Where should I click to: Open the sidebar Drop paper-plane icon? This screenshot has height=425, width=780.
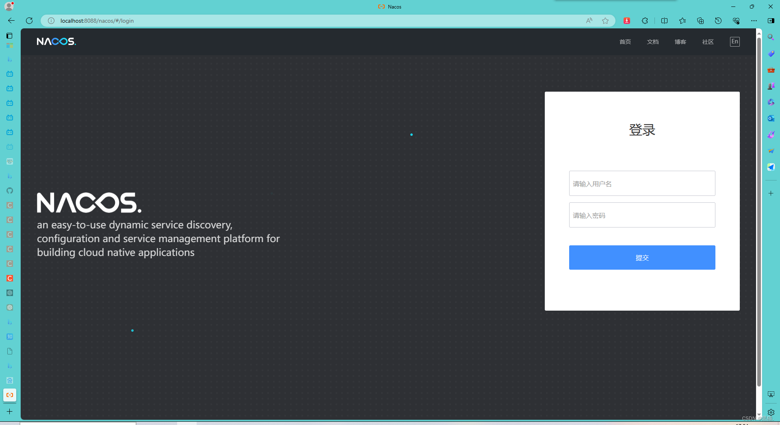coord(771,151)
